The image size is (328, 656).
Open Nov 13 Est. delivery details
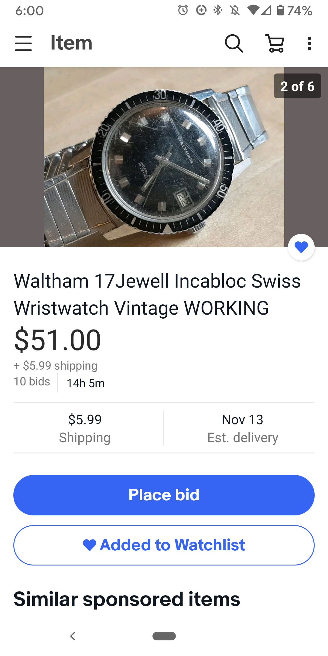242,428
